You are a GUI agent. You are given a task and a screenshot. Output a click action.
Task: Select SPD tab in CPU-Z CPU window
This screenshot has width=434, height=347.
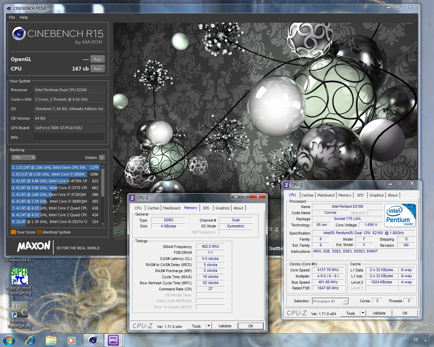[360, 195]
